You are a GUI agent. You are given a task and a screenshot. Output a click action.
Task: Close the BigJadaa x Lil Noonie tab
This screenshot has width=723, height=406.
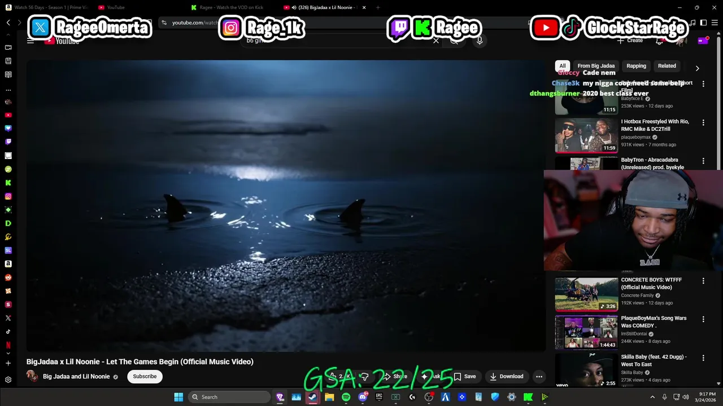pos(364,7)
